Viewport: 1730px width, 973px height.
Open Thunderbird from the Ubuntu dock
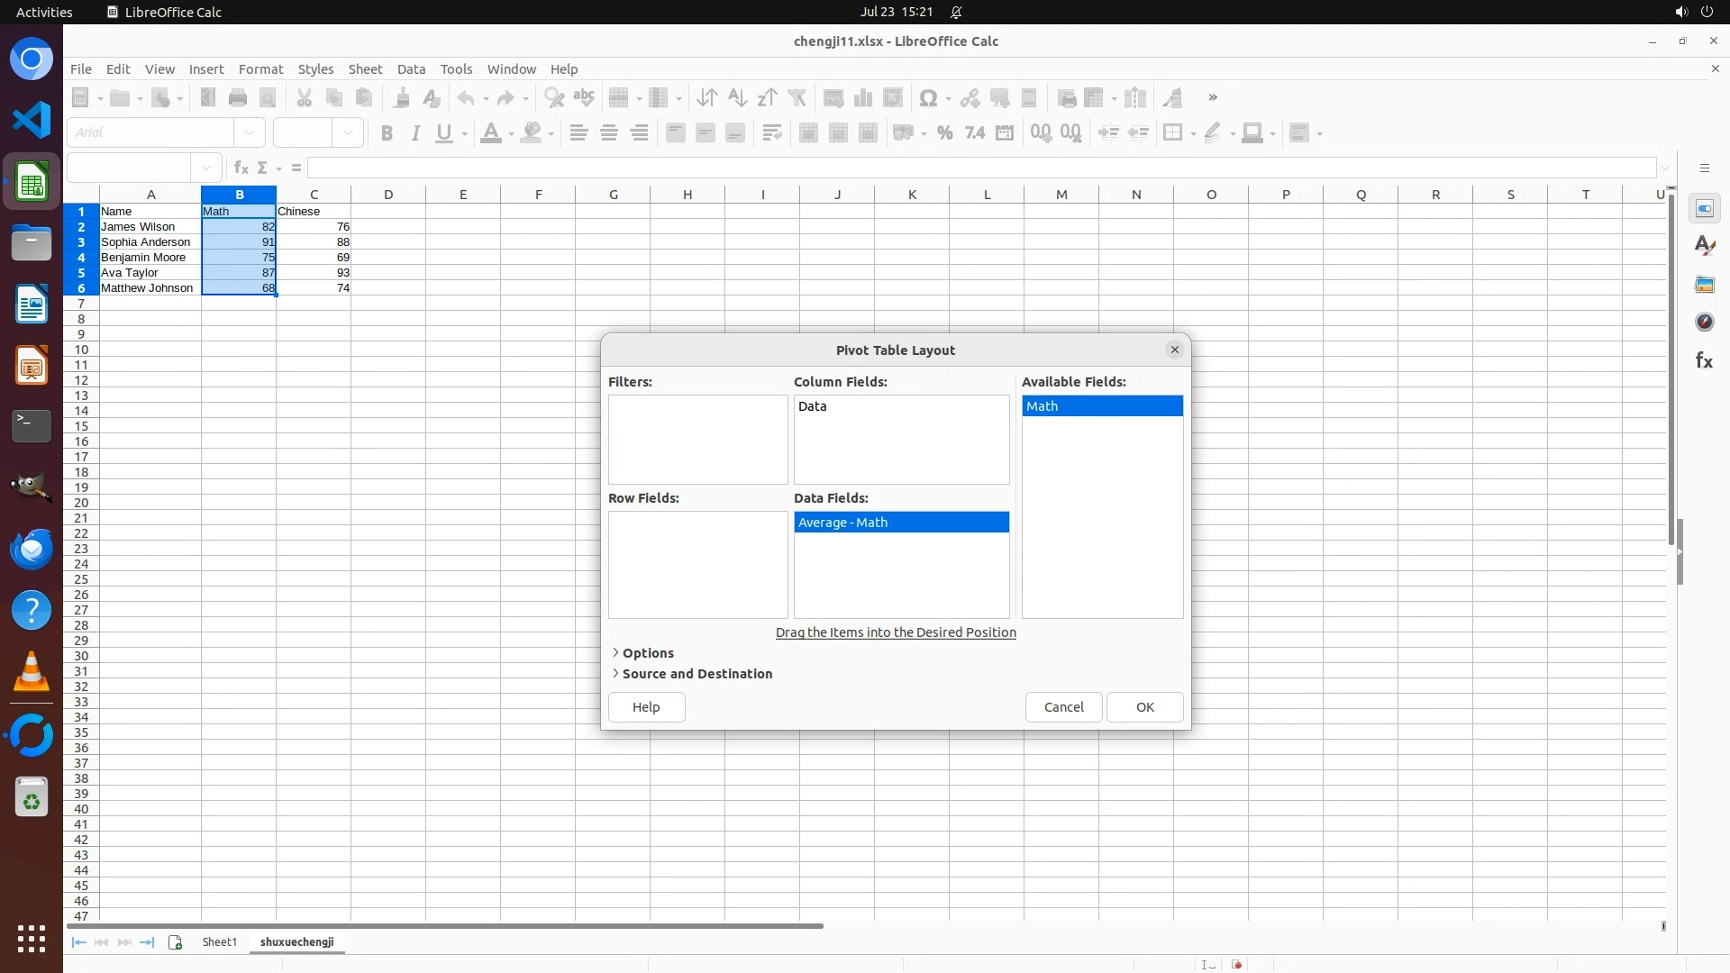(32, 549)
